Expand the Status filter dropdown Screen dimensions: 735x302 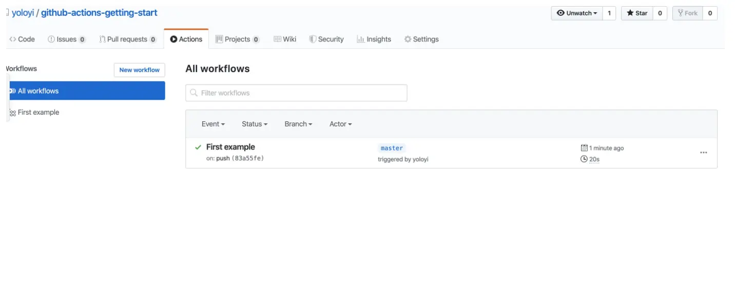255,124
